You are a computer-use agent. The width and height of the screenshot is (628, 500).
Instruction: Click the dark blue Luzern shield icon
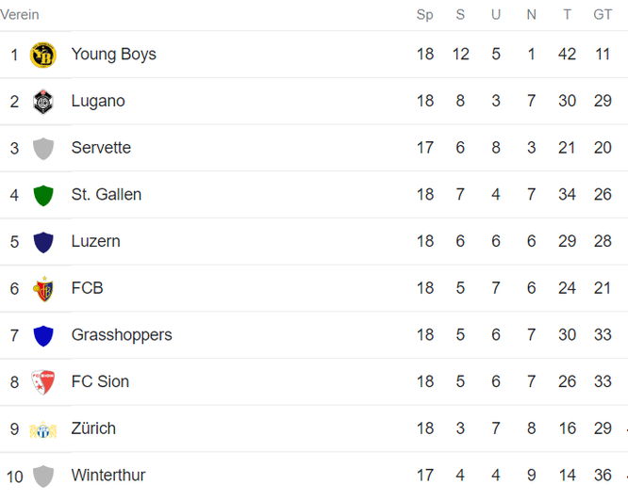(x=43, y=242)
